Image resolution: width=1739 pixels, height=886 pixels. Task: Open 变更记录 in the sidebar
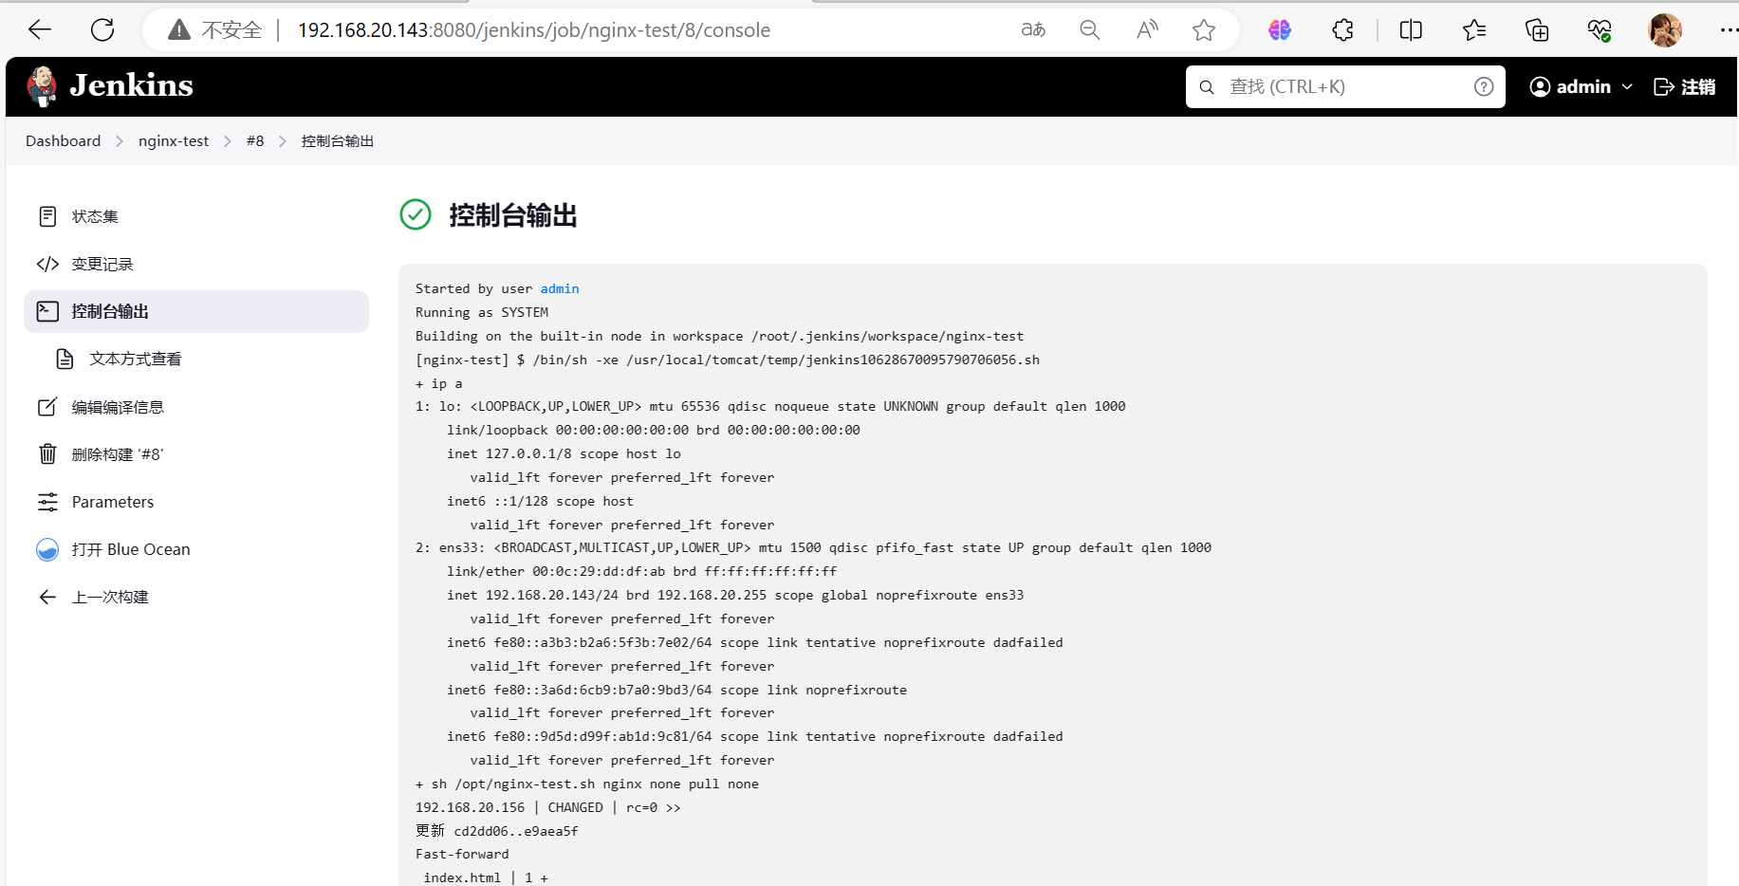click(196, 264)
